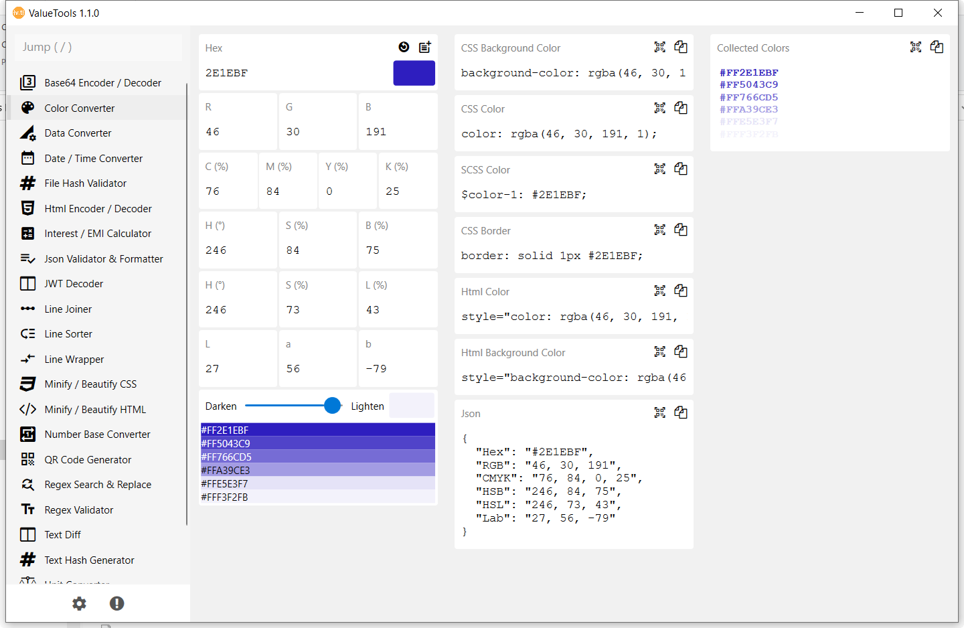This screenshot has width=964, height=628.
Task: Click the G value field
Action: pos(318,132)
